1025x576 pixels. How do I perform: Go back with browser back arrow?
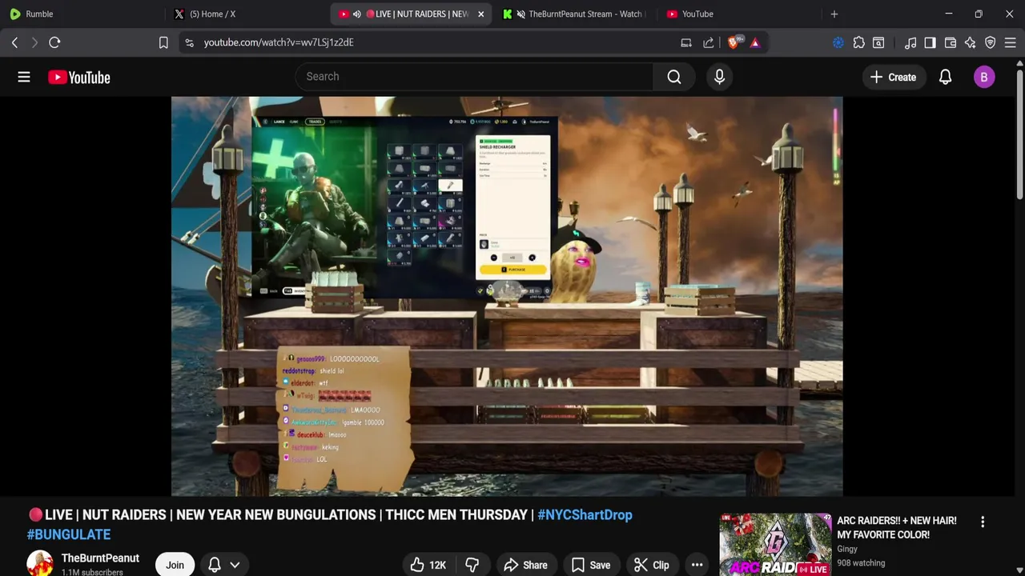tap(14, 42)
